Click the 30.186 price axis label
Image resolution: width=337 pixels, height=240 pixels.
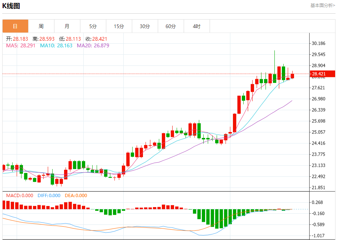coord(318,43)
